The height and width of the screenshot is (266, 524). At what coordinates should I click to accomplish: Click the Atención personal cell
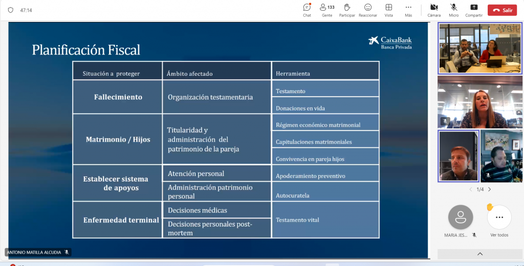217,173
